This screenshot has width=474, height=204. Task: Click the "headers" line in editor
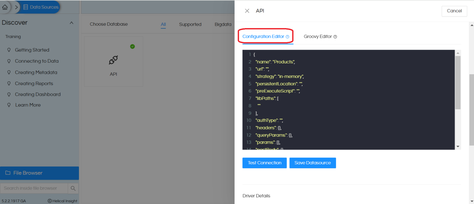pyautogui.click(x=268, y=128)
